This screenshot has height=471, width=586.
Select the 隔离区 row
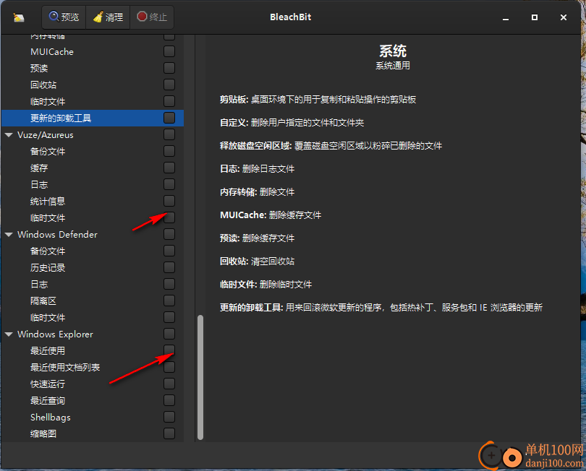93,301
